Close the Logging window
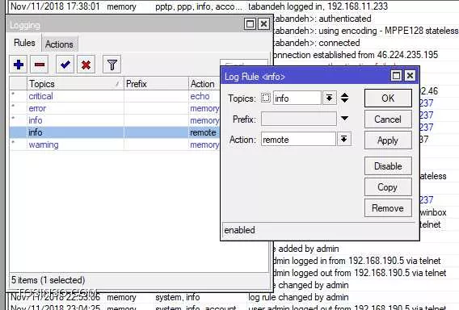 point(263,24)
